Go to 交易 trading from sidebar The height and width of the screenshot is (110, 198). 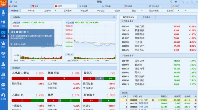(3, 55)
